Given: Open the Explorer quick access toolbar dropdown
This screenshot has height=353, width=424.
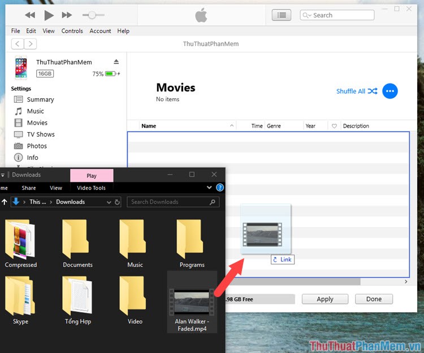Looking at the screenshot, I should pyautogui.click(x=2, y=175).
